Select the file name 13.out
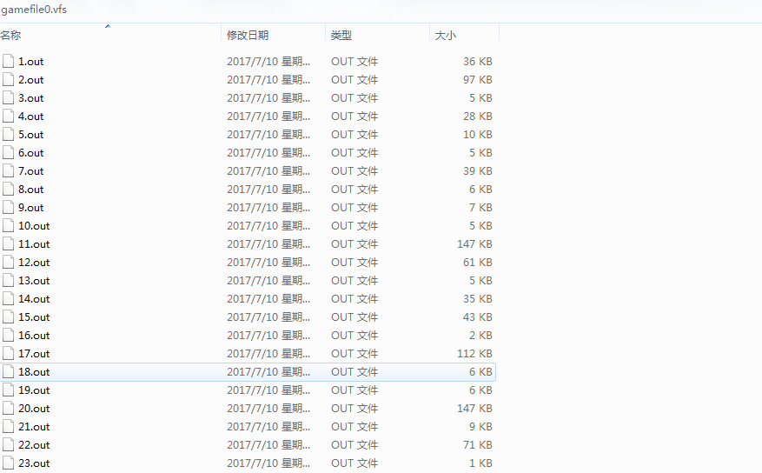 point(34,281)
